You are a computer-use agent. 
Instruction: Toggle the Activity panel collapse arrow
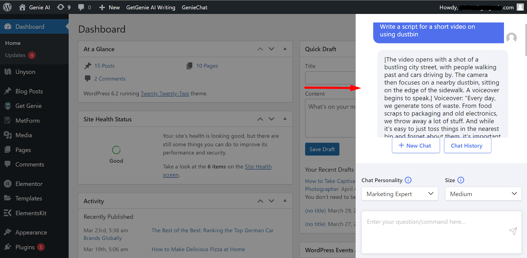pos(285,201)
